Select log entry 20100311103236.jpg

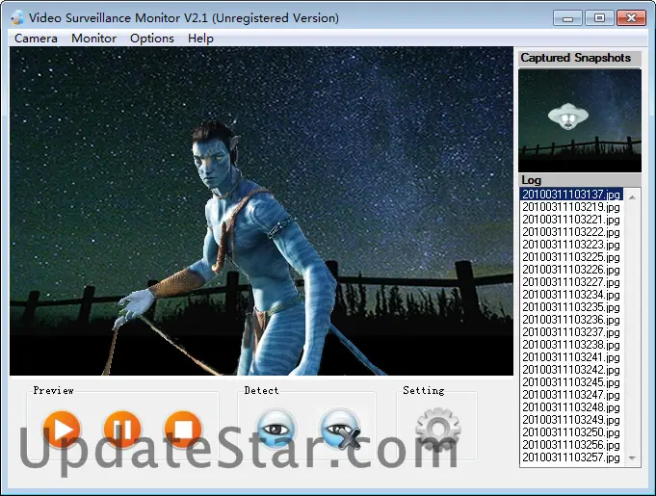(x=571, y=320)
